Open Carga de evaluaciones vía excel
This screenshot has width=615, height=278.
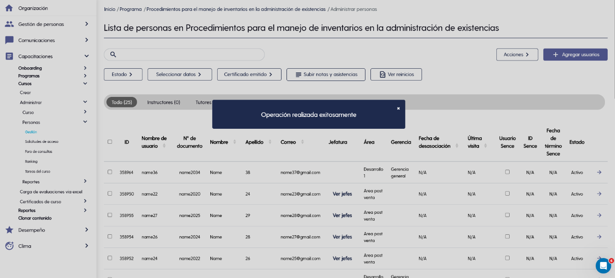click(51, 192)
